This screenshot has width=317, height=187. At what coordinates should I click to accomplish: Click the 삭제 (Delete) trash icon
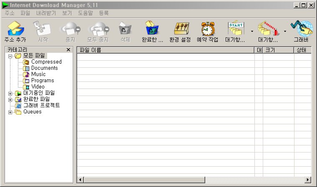click(x=125, y=29)
